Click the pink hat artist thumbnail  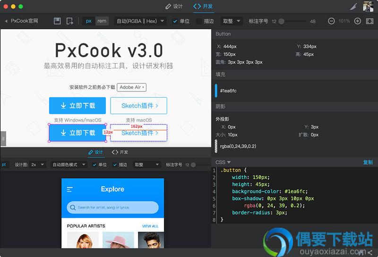(x=118, y=240)
